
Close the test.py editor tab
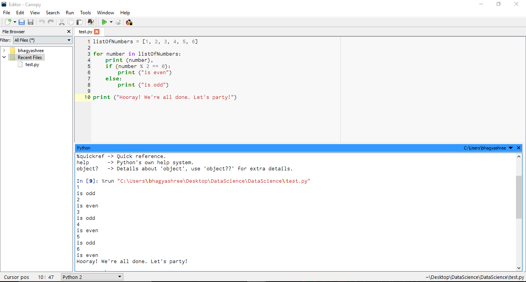tap(97, 32)
